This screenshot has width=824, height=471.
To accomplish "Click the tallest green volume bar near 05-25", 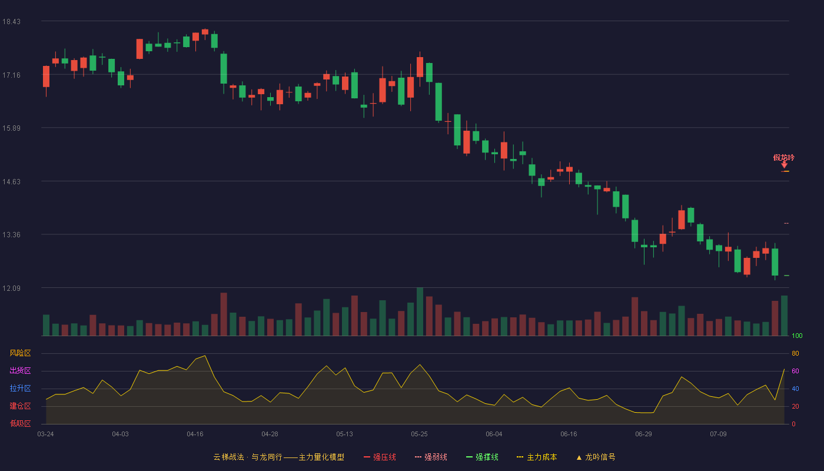I will click(x=420, y=311).
